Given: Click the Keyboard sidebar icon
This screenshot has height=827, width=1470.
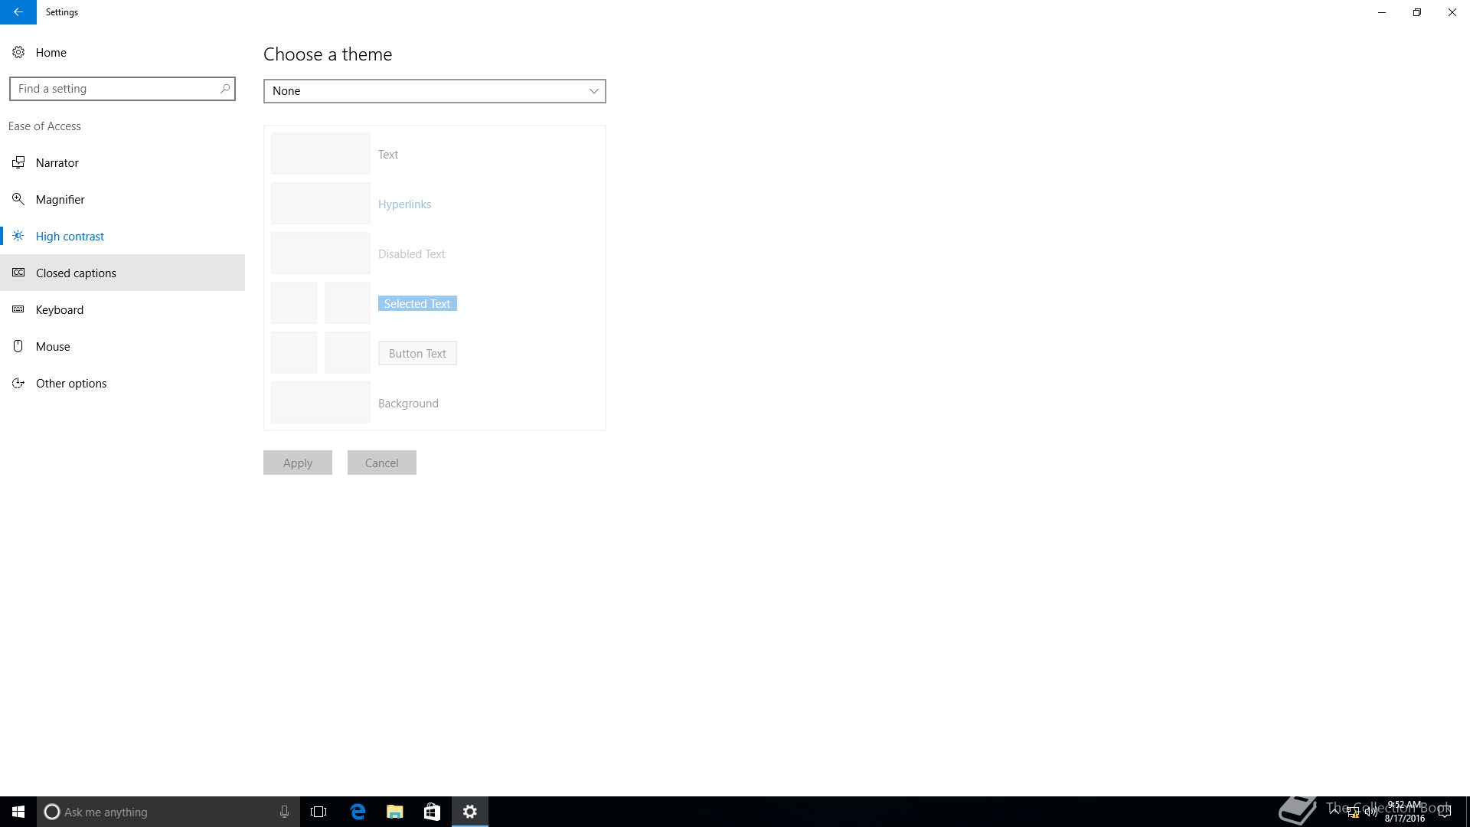Looking at the screenshot, I should click(x=18, y=309).
